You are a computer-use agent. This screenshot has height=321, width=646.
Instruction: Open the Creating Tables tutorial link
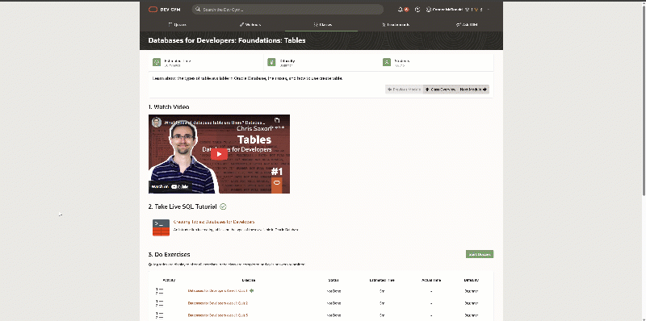[x=214, y=222]
